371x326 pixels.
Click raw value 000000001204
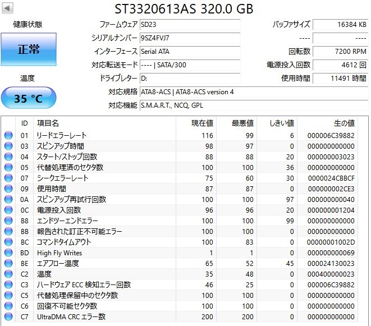pyautogui.click(x=331, y=210)
